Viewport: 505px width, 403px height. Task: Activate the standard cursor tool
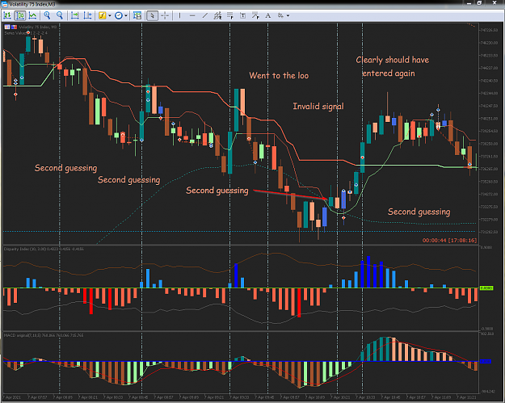point(153,15)
